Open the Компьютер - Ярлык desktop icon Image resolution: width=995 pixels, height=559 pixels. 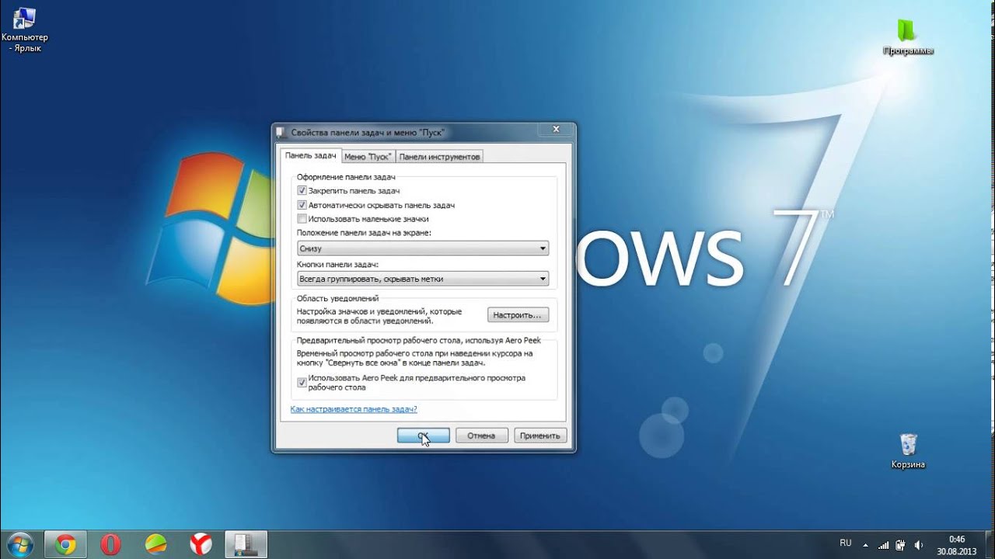coord(25,30)
